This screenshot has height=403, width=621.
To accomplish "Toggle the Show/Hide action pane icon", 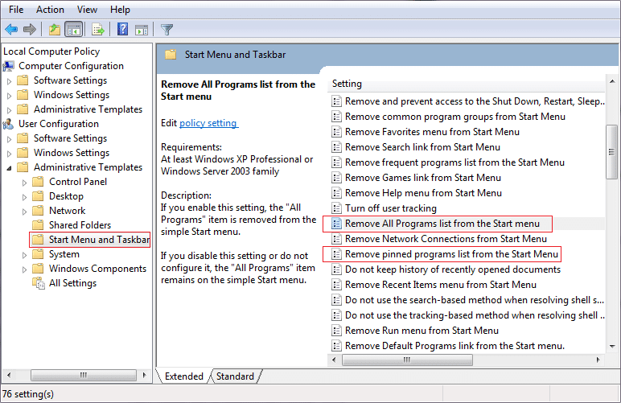I will click(x=142, y=30).
